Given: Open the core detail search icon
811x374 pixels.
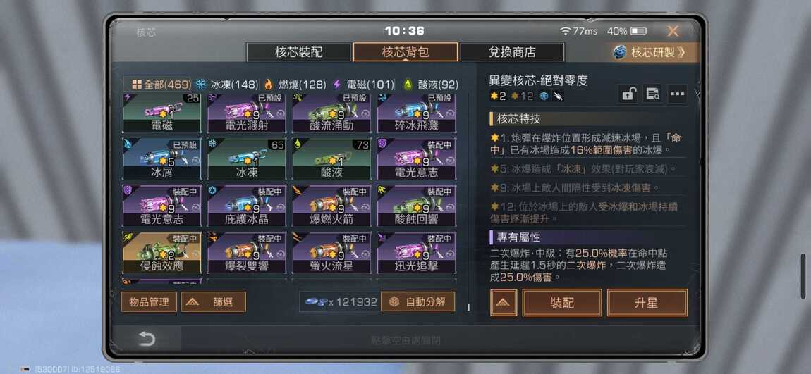Looking at the screenshot, I should click(653, 94).
